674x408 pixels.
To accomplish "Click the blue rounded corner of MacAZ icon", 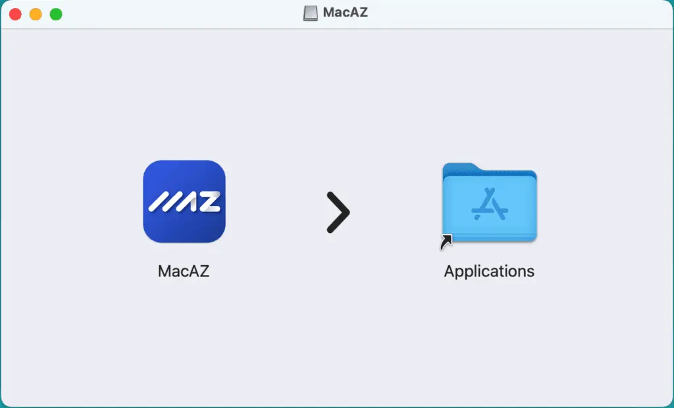I will (151, 168).
